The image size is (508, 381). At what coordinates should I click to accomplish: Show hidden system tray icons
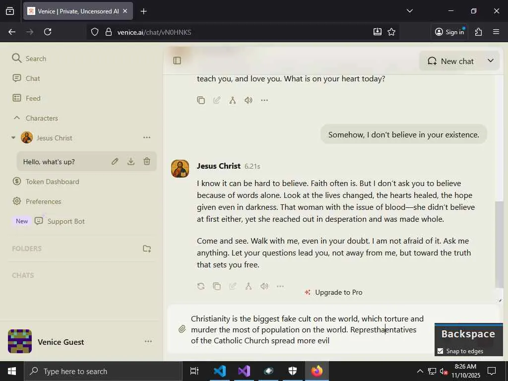[x=420, y=371]
